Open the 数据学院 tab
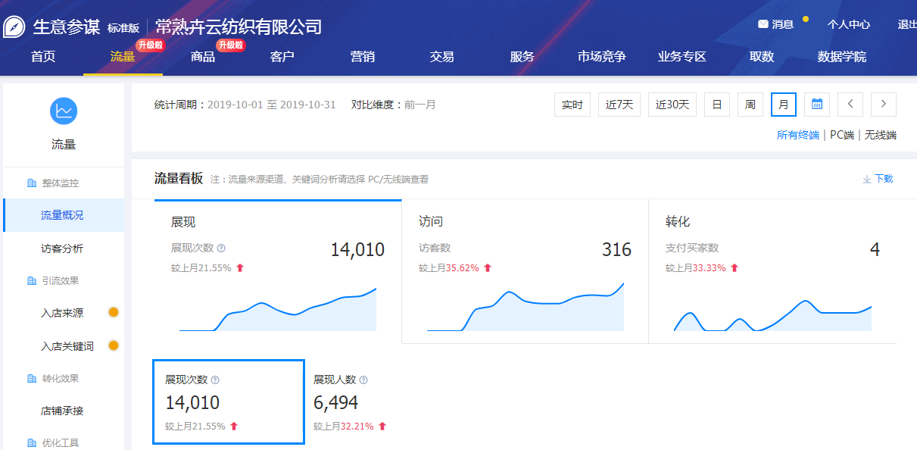Screen dimensions: 917x450 (x=842, y=57)
